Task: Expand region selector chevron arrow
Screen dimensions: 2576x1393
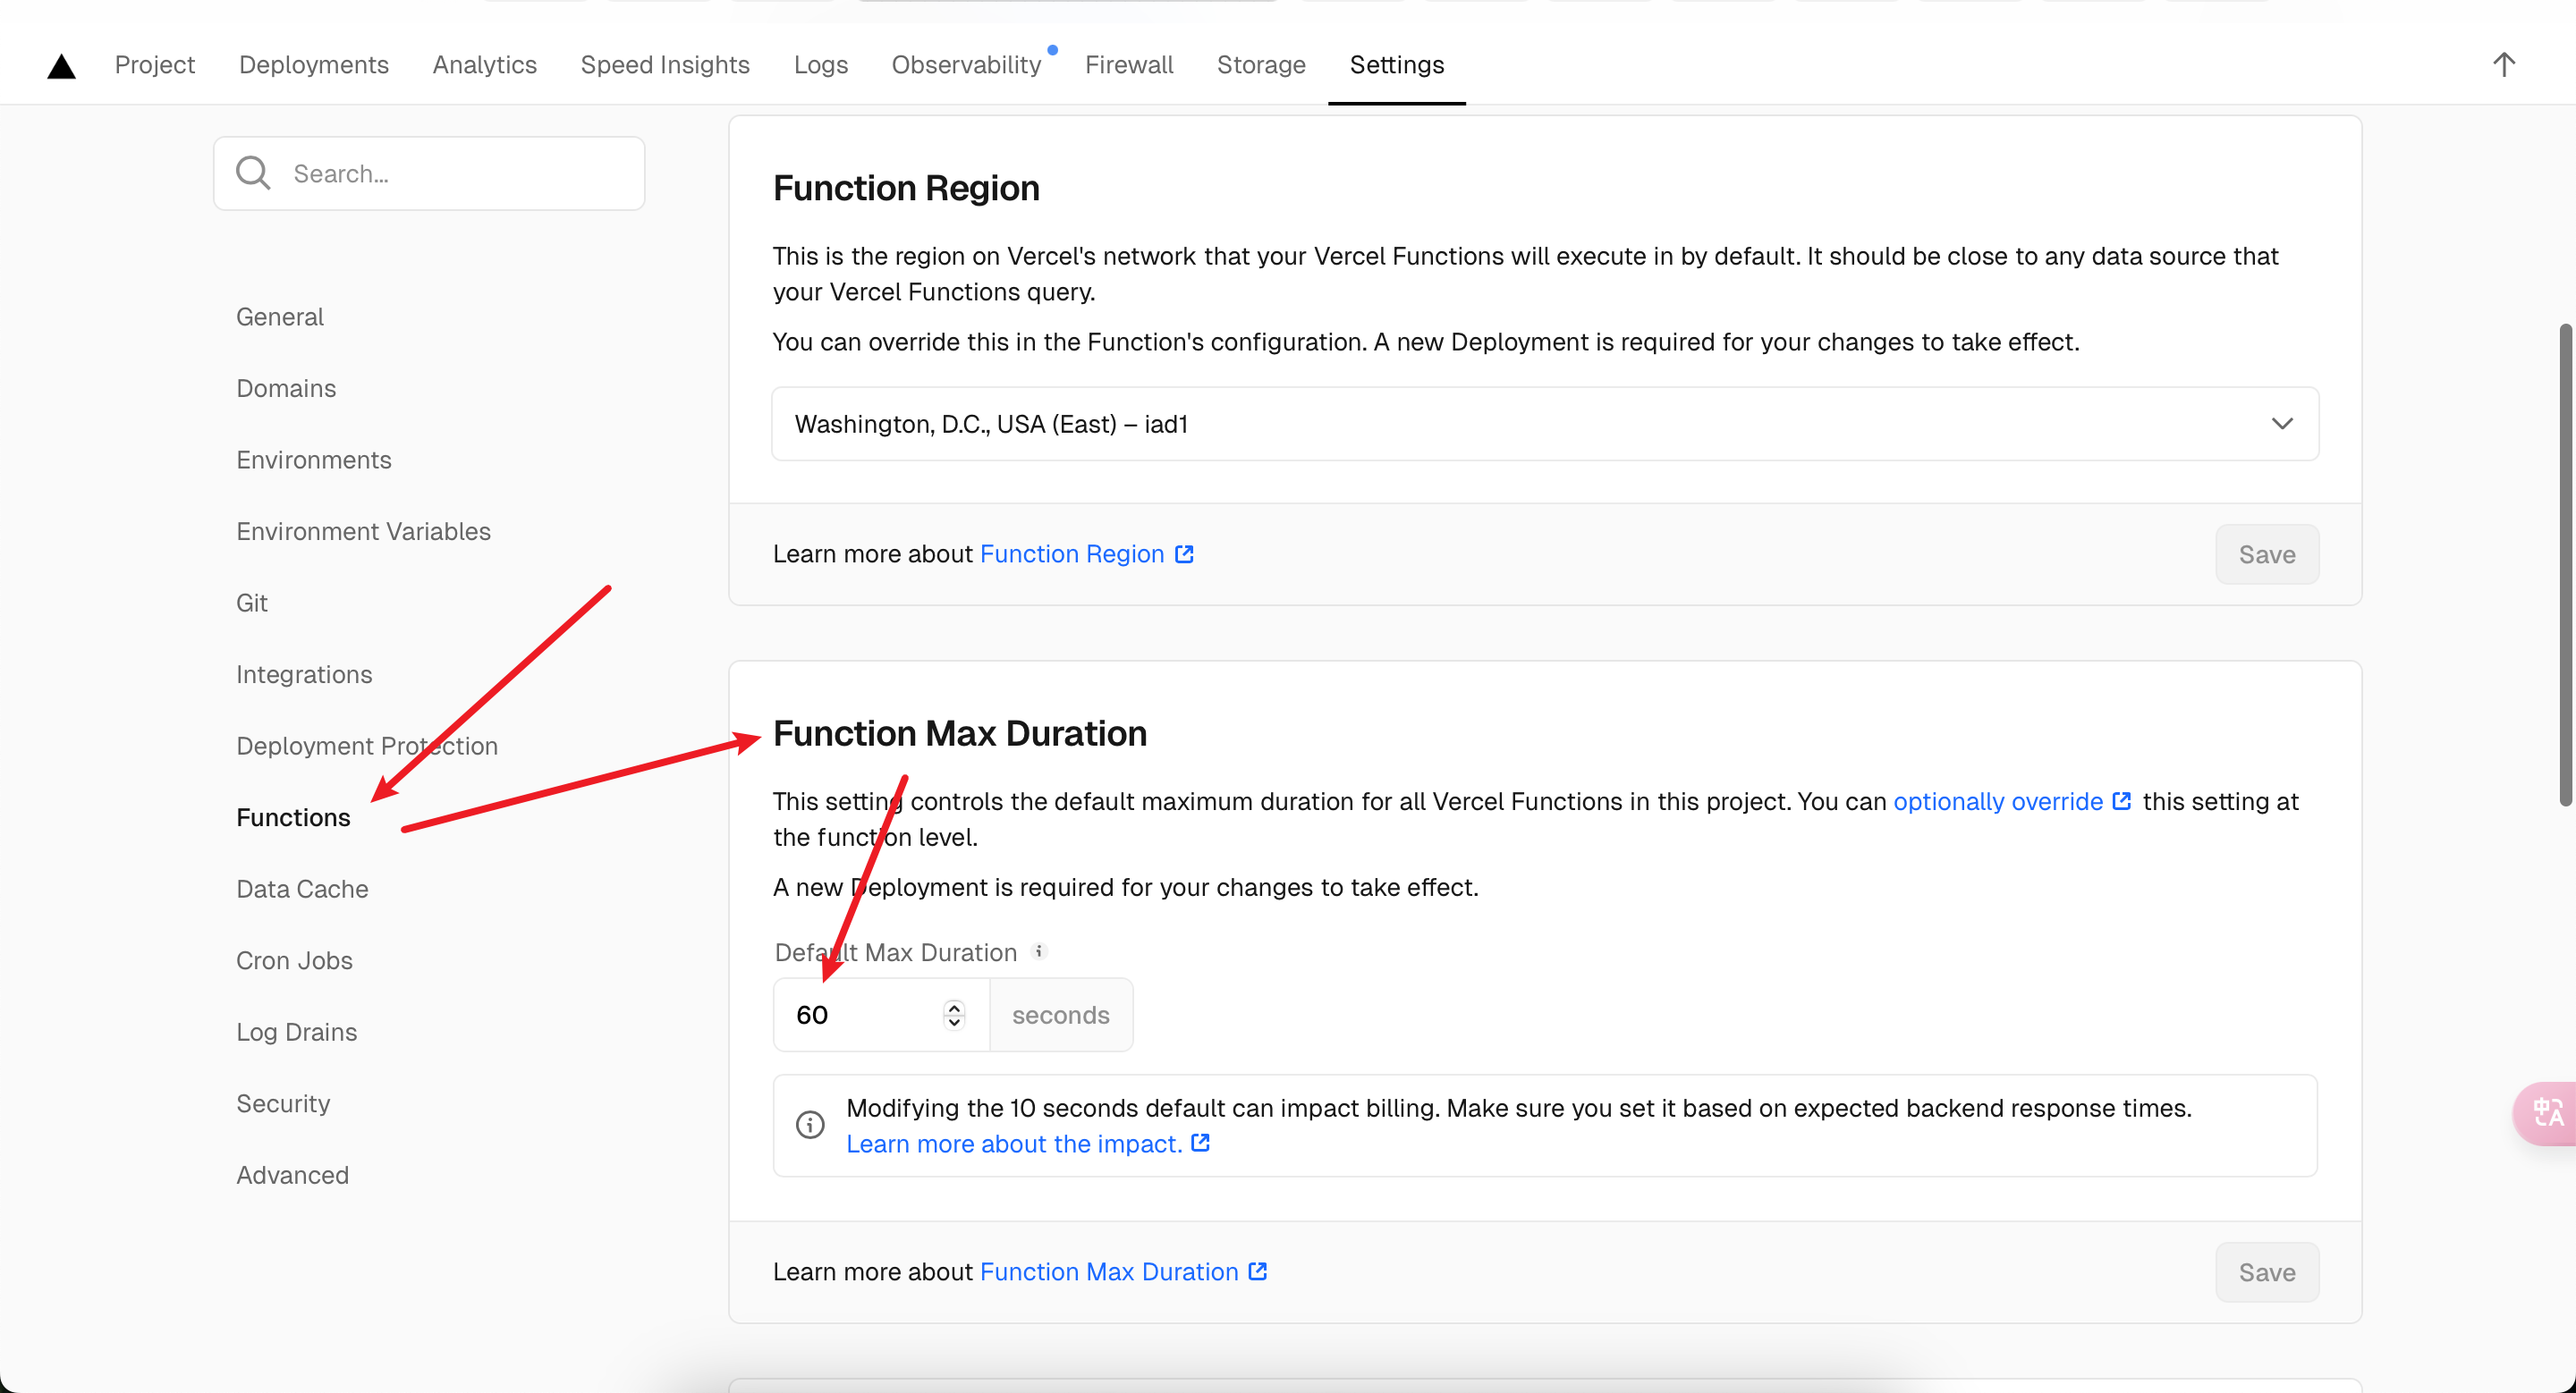Action: point(2281,424)
